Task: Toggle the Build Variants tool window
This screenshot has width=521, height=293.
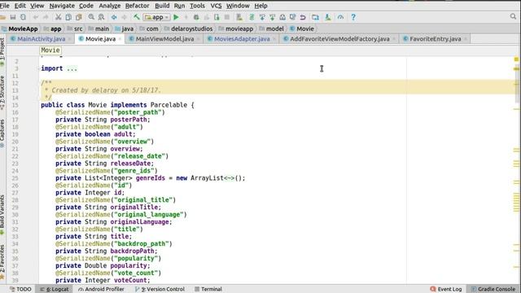Action: 2,214
